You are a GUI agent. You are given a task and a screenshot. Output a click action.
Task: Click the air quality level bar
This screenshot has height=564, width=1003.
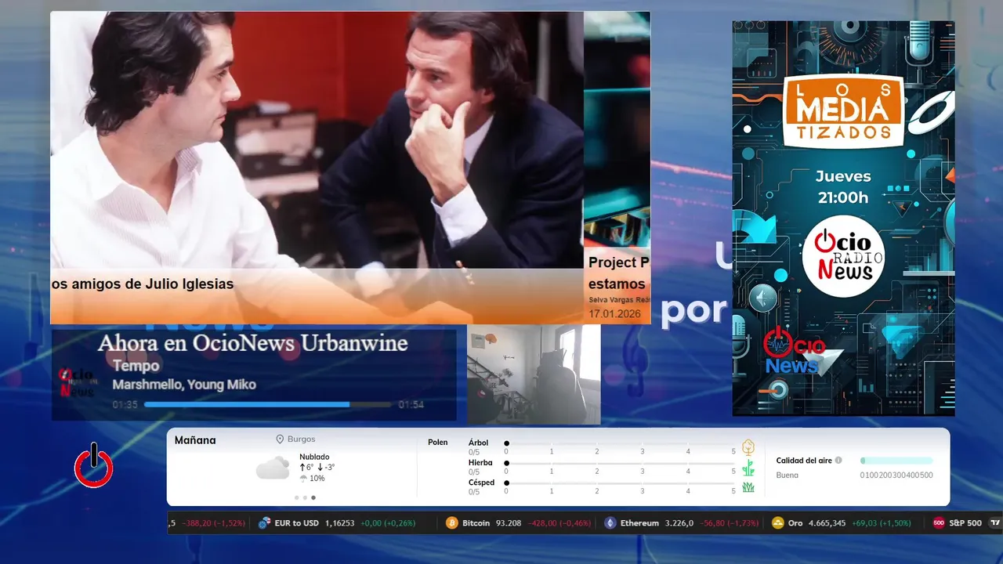point(896,461)
